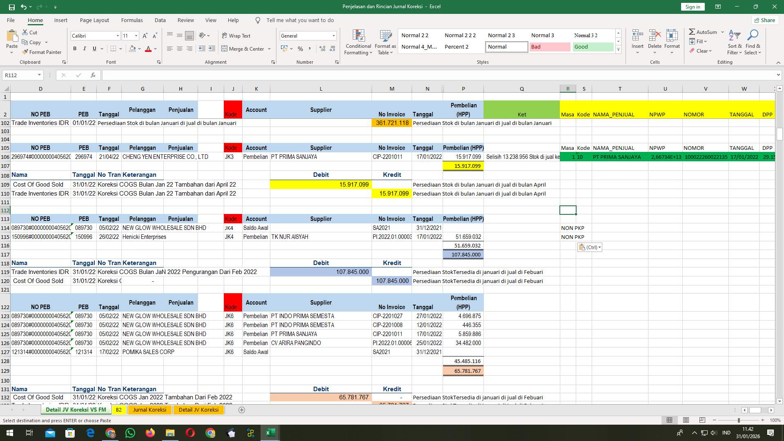Toggle bold formatting
This screenshot has height=441, width=784.
(x=75, y=49)
